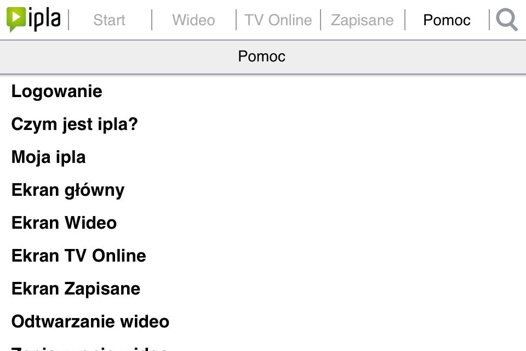
Task: Select the Zapisane tab
Action: [x=362, y=20]
